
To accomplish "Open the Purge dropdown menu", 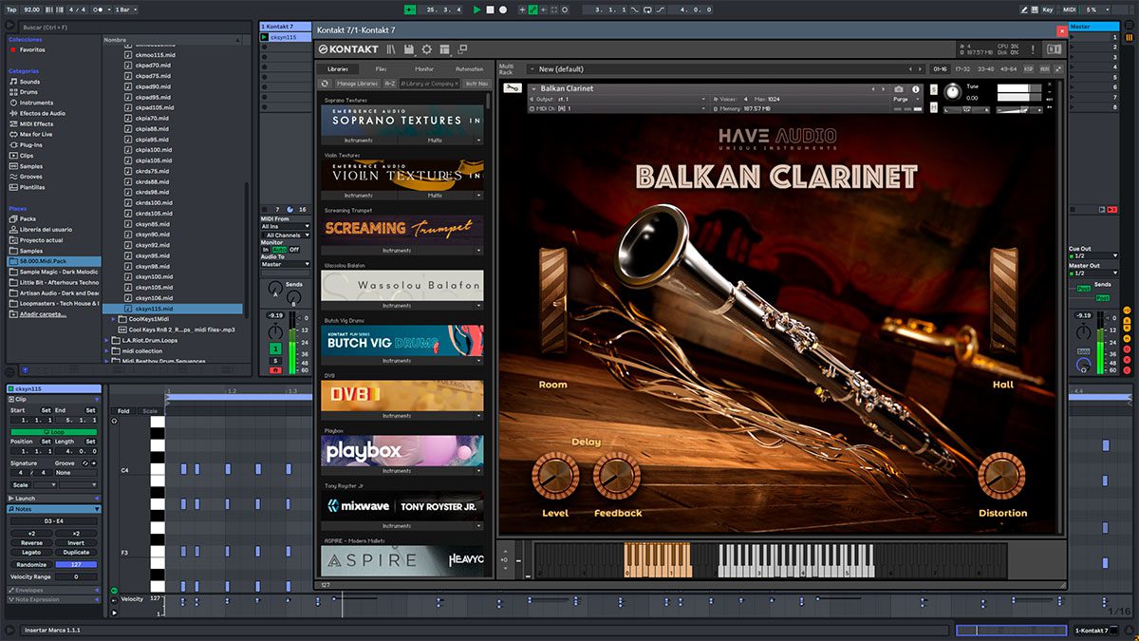I will click(906, 99).
